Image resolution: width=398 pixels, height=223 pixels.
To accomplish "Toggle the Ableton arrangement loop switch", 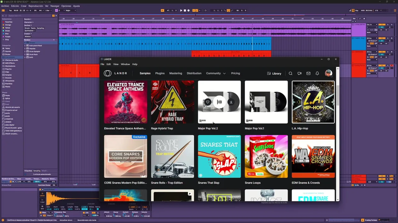I will pyautogui.click(x=228, y=11).
